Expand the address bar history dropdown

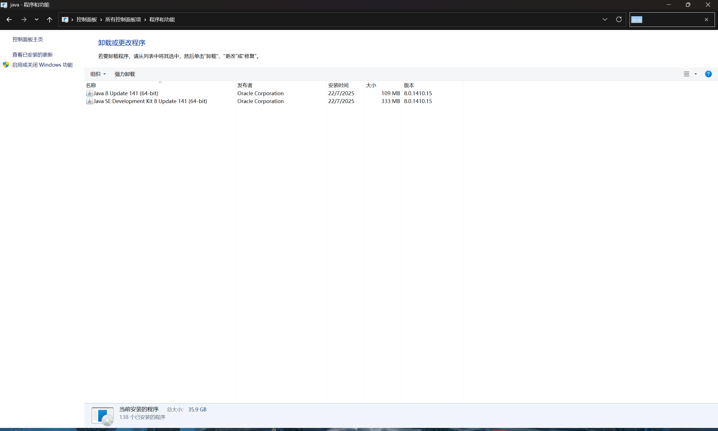605,19
